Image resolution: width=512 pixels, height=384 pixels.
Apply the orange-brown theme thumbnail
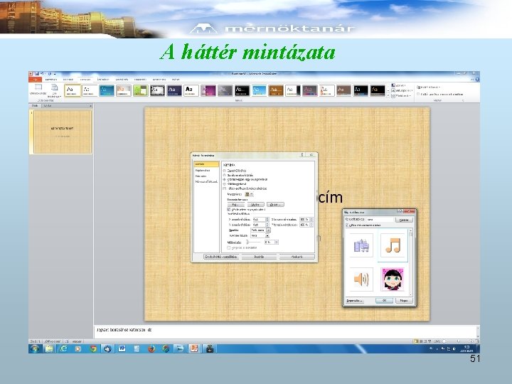(x=276, y=90)
